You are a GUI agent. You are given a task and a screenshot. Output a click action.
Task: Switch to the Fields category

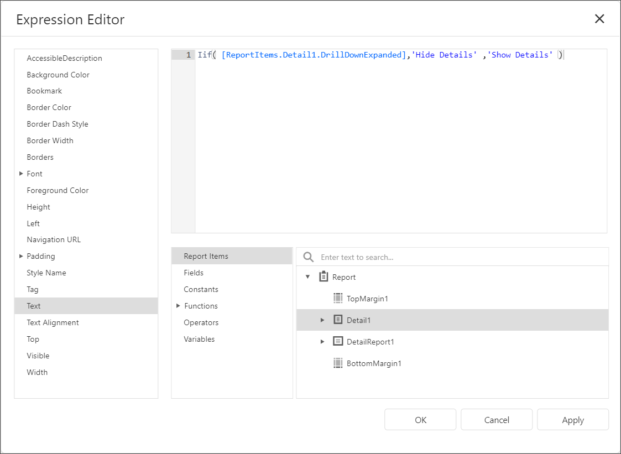(194, 273)
